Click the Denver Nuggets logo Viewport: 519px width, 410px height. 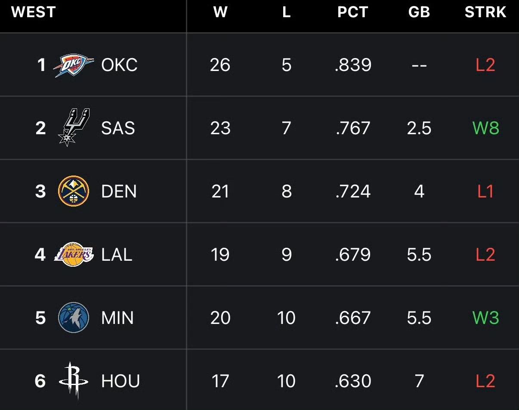(73, 191)
